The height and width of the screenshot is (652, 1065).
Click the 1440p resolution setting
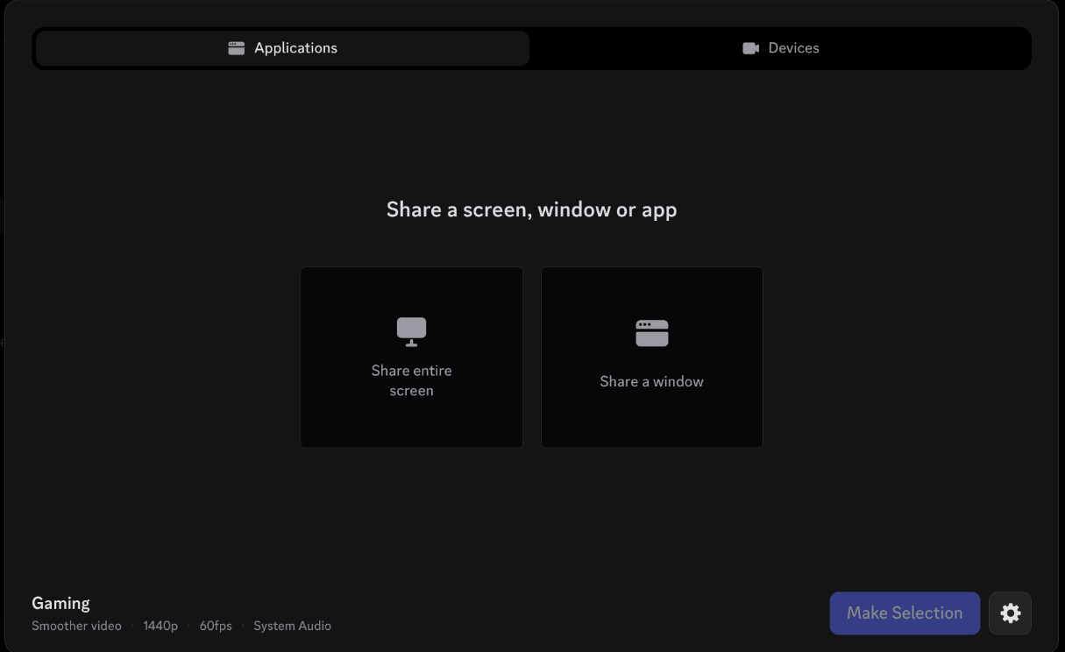click(x=160, y=626)
